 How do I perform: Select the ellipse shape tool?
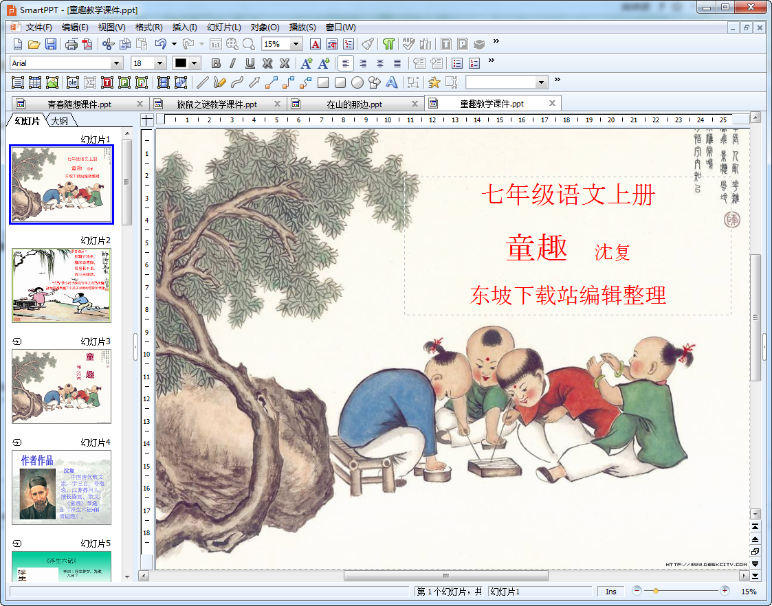[x=357, y=82]
